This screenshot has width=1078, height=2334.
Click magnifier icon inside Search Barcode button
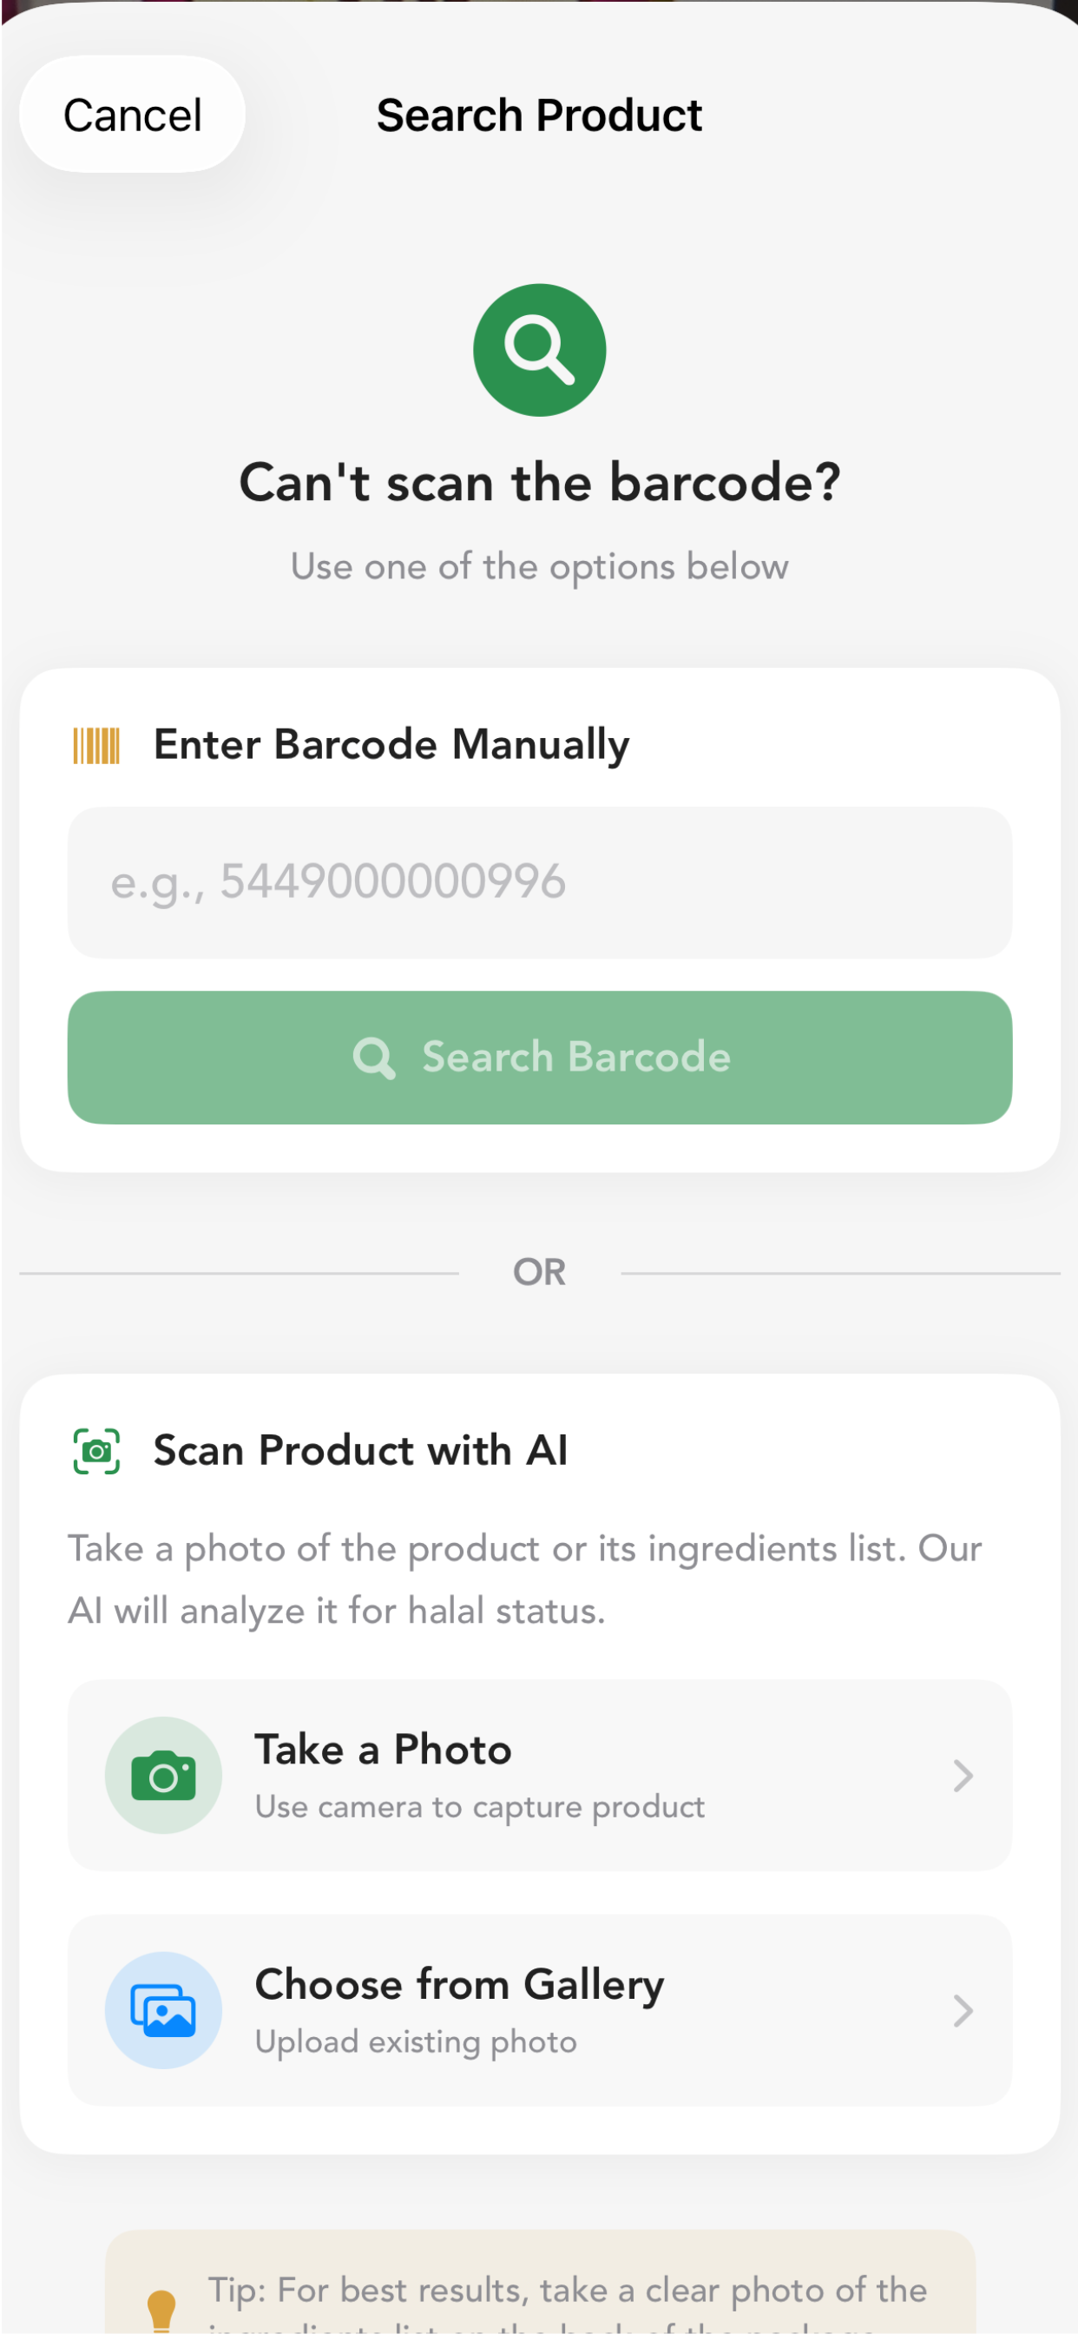tap(373, 1058)
